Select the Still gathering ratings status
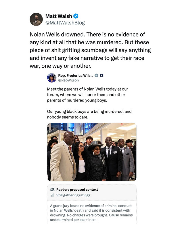Viewport: 184px width, 230px height. (x=73, y=195)
